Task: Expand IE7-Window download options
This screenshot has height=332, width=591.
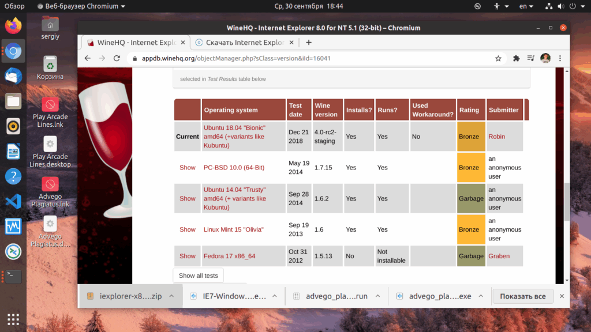Action: (x=275, y=296)
